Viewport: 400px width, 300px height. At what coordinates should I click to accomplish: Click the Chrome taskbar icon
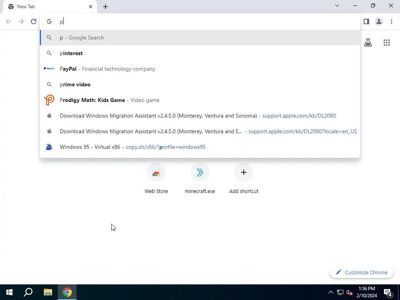pyautogui.click(x=67, y=292)
